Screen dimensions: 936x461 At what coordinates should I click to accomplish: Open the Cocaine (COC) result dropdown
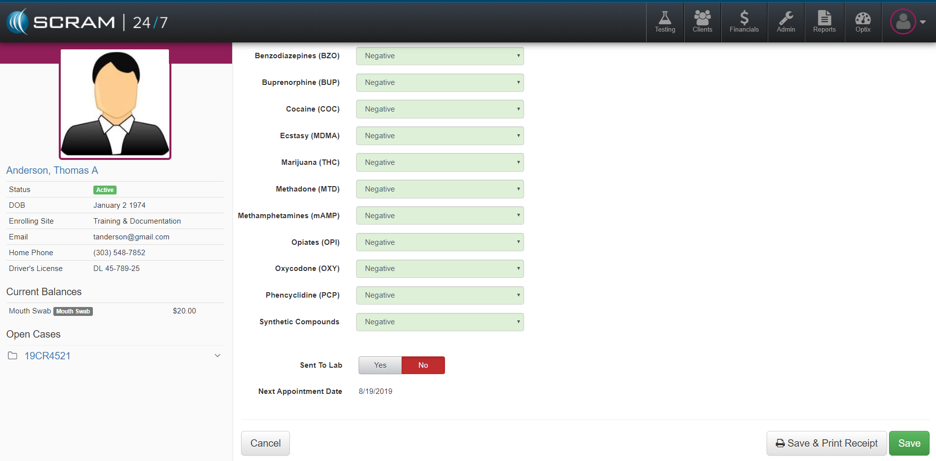(x=440, y=109)
